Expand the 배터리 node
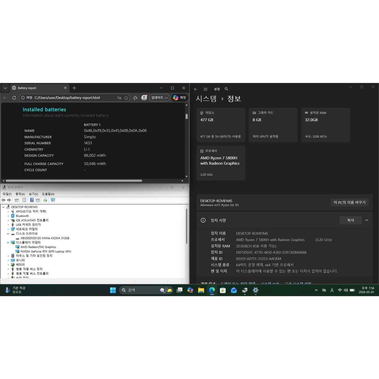The width and height of the screenshot is (379, 379). pyautogui.click(x=8, y=265)
